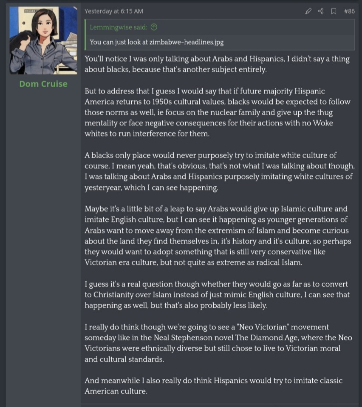362x407 pixels.
Task: Click the last paragraph starting 'And meanwhile'
Action: click(213, 386)
